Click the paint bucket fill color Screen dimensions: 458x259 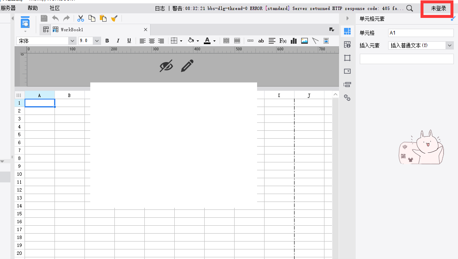(x=191, y=41)
